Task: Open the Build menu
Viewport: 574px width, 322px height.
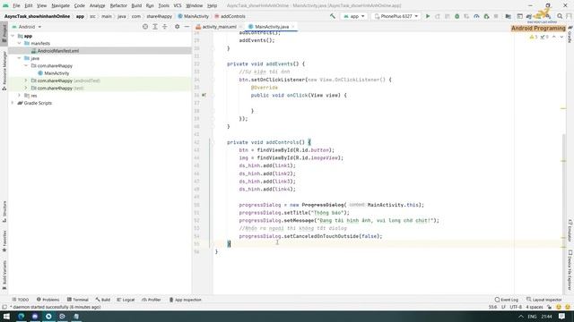Action: point(136,5)
